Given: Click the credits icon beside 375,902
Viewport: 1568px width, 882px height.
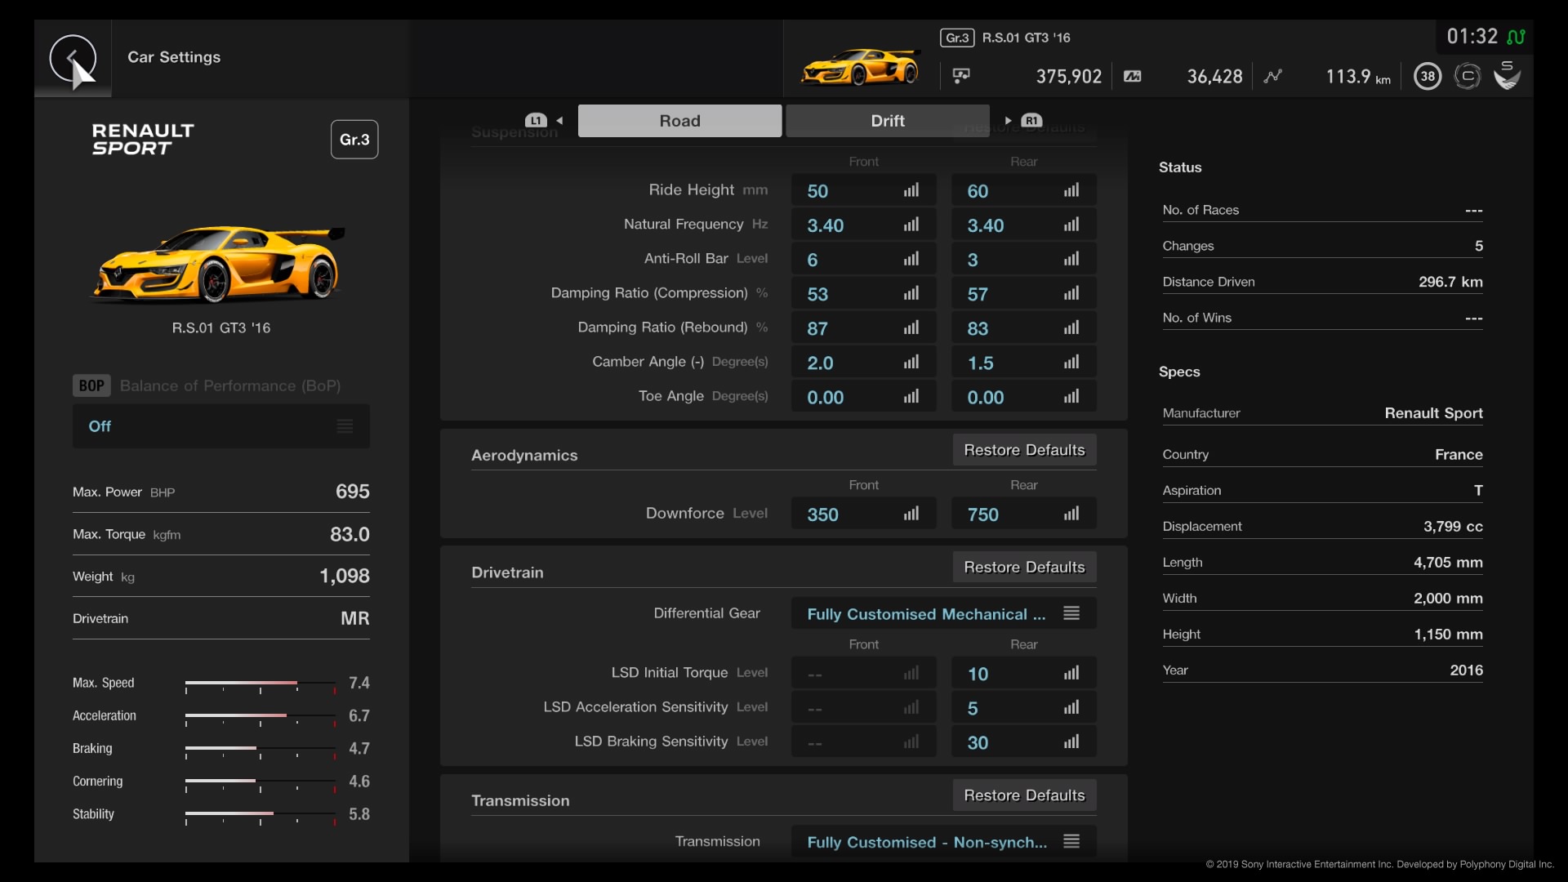Looking at the screenshot, I should point(961,76).
